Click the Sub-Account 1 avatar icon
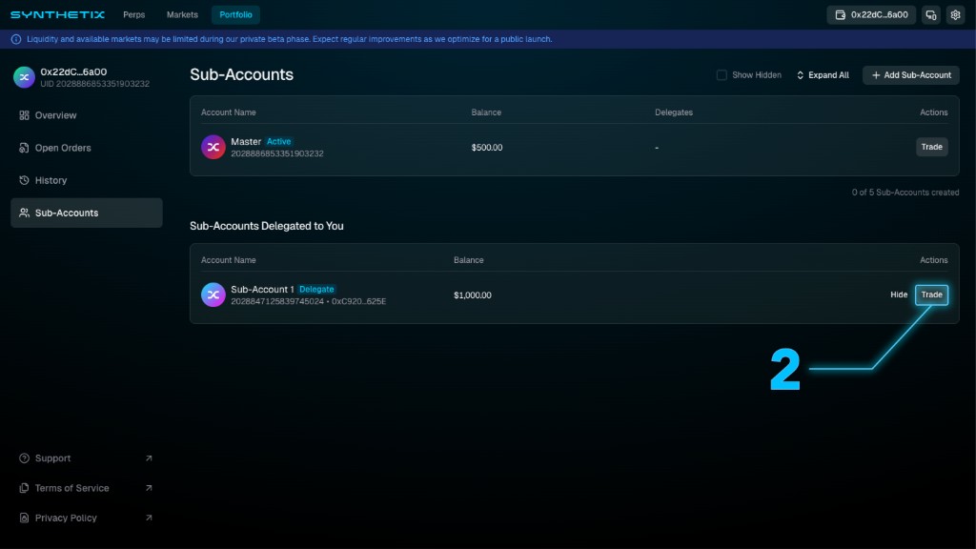 coord(213,295)
